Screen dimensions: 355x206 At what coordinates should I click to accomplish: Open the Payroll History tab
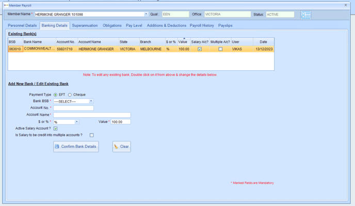202,25
